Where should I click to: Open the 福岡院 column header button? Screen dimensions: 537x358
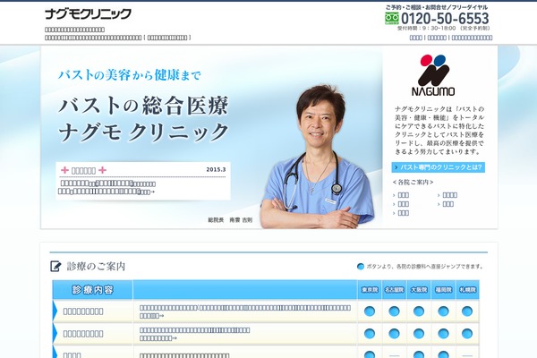pos(444,290)
